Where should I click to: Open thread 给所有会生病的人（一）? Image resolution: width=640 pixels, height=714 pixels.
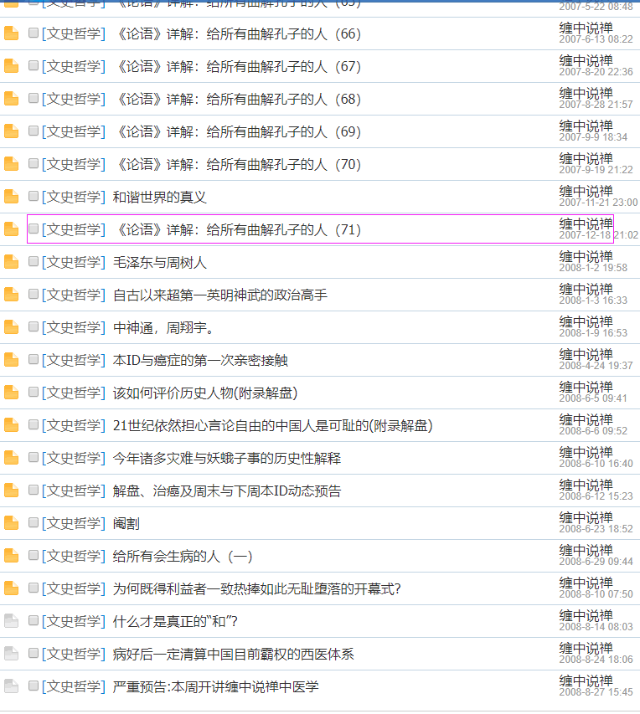click(x=183, y=556)
